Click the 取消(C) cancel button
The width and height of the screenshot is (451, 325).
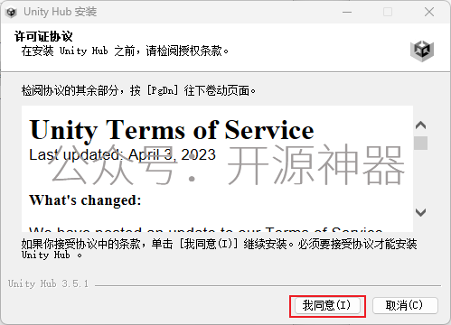click(x=405, y=306)
